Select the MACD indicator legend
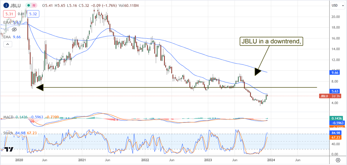This screenshot has height=165, width=347. [8, 117]
